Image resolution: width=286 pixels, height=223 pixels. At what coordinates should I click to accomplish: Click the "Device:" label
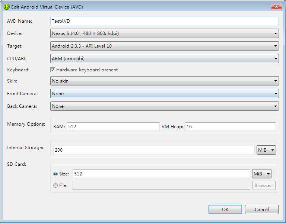(15, 33)
